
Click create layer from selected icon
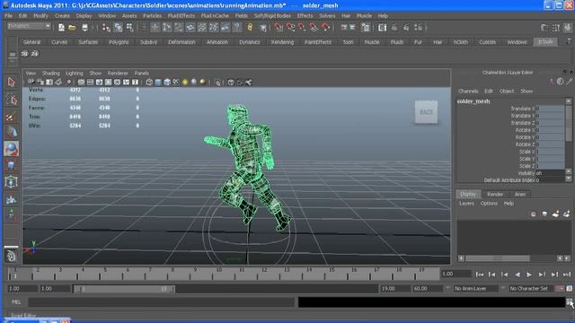(567, 214)
